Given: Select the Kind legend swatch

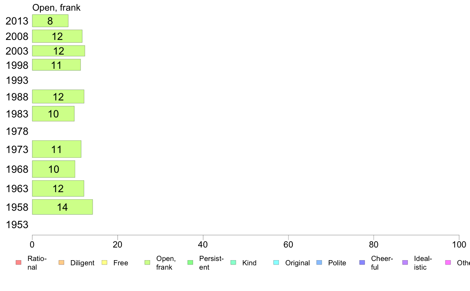Looking at the screenshot, I should pyautogui.click(x=233, y=263).
